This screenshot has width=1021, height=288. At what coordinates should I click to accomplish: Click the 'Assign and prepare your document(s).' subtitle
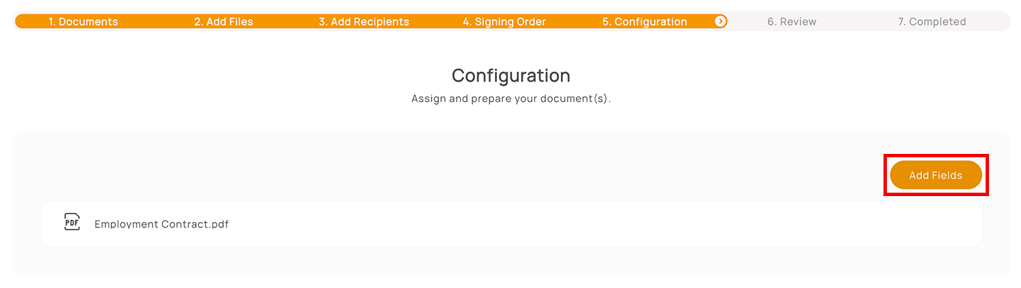coord(510,99)
